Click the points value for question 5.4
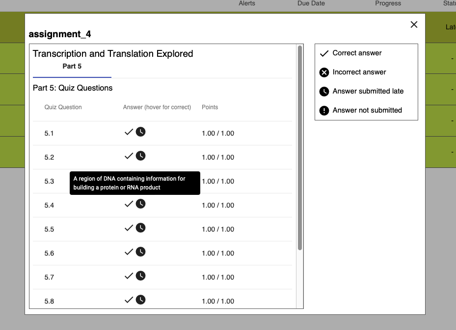 point(218,205)
